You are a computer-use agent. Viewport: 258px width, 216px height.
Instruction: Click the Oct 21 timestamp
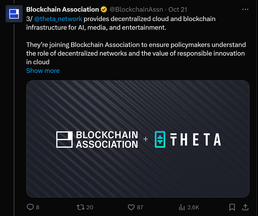[x=178, y=10]
